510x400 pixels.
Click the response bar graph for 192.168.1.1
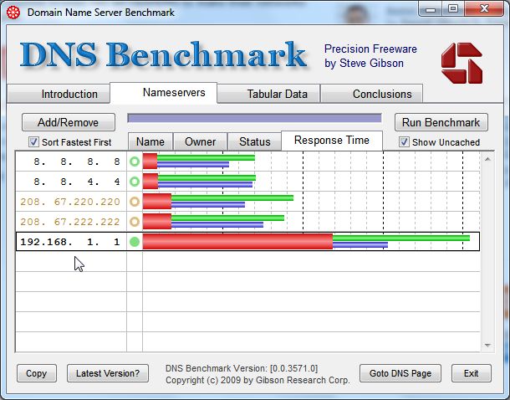tap(306, 242)
